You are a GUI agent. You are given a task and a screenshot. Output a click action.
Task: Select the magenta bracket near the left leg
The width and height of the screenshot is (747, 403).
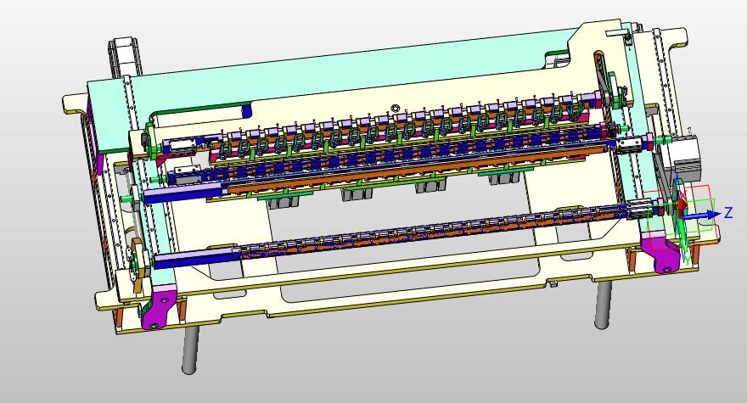(159, 307)
